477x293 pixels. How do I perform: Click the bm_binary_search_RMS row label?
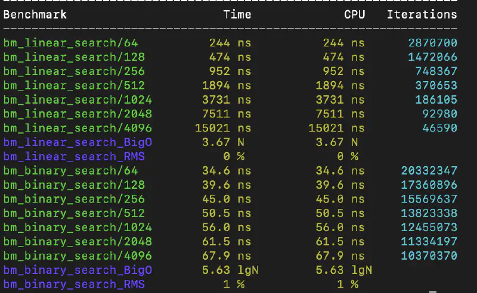(x=74, y=285)
